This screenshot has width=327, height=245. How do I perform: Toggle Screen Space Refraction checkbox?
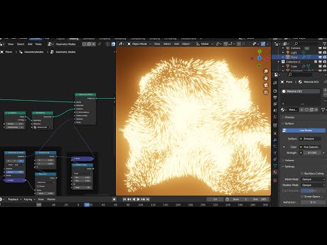pyautogui.click(x=302, y=197)
